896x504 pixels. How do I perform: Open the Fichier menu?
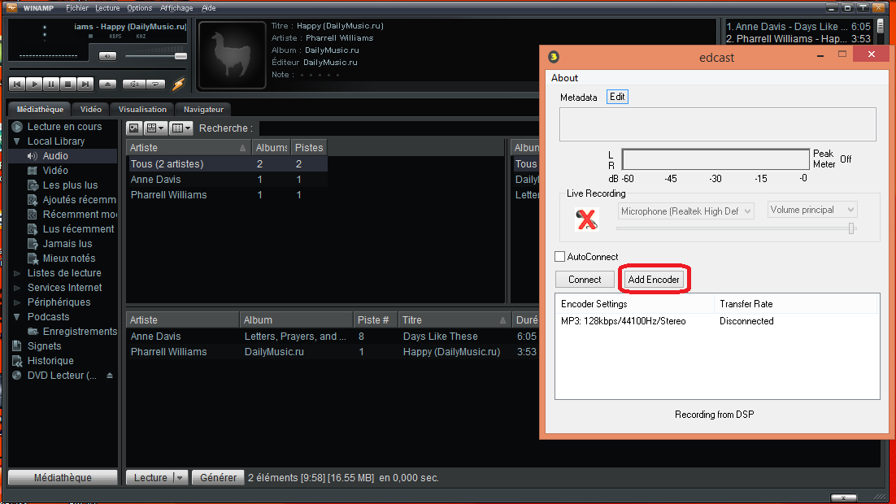point(77,8)
